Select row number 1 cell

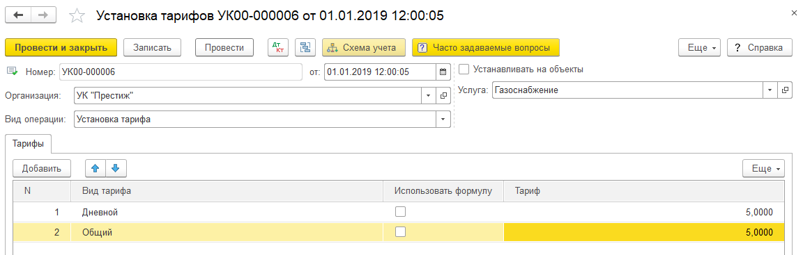click(42, 213)
